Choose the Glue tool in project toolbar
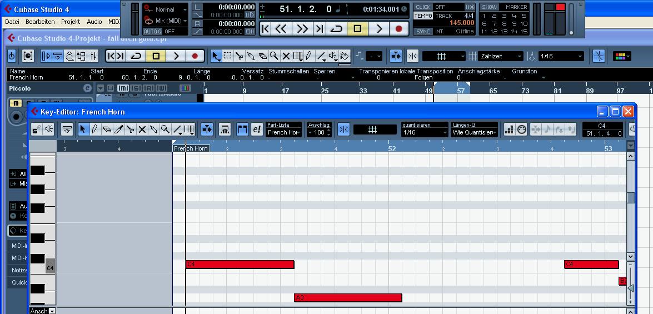The width and height of the screenshot is (653, 314). coord(251,56)
